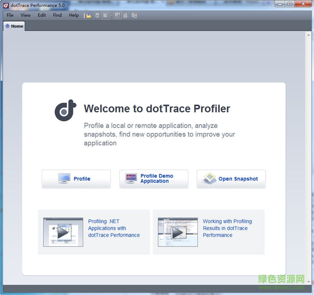Screen dimensions: 314x295
Task: Close the dotTrace Performance window
Action: [303, 4]
